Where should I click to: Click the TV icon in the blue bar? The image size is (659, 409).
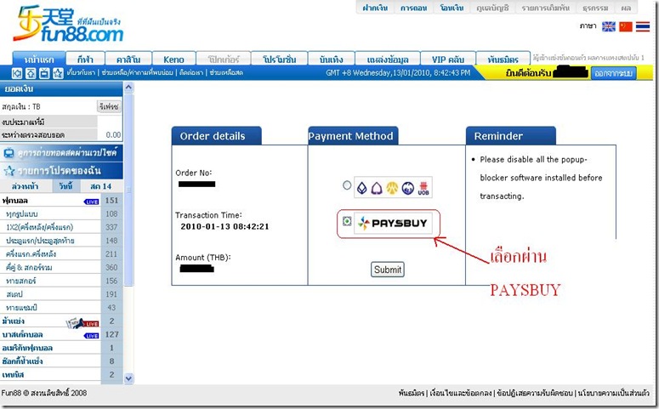[x=44, y=73]
